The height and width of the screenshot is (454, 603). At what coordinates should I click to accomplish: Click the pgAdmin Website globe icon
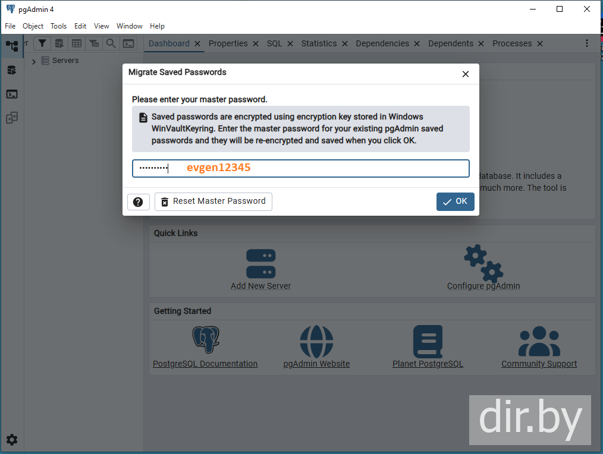pyautogui.click(x=316, y=341)
